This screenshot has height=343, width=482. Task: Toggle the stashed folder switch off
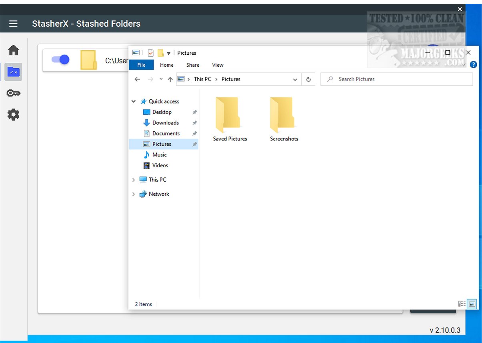(60, 59)
